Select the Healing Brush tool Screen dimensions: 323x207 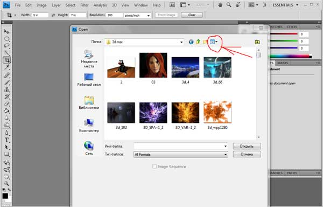(6, 75)
